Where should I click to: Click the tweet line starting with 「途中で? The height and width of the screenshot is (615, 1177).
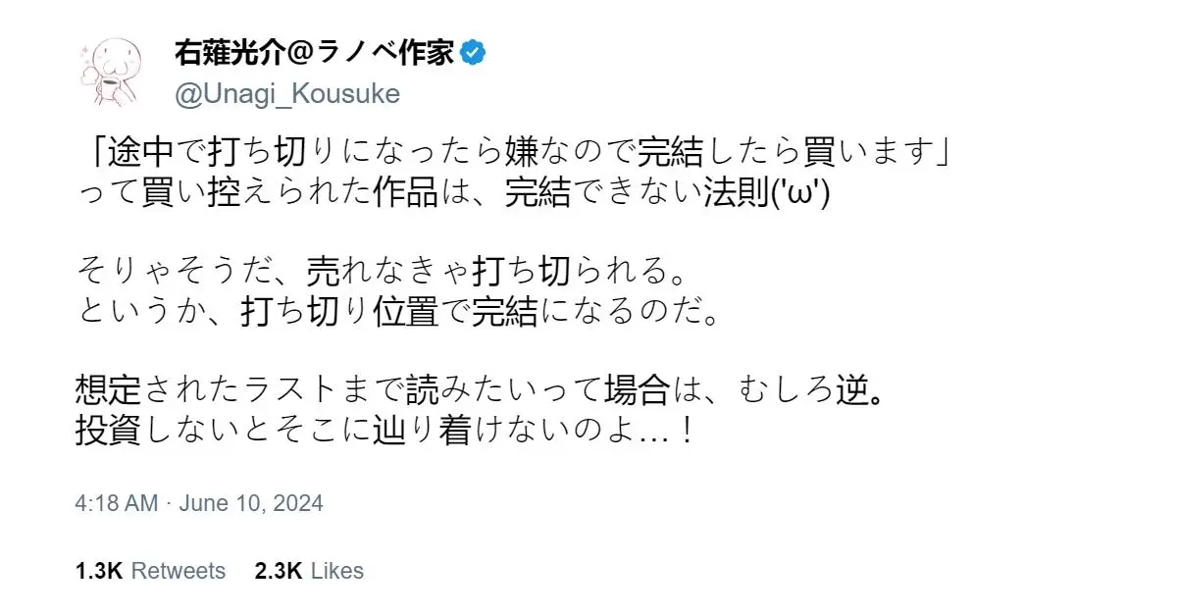coord(510,152)
